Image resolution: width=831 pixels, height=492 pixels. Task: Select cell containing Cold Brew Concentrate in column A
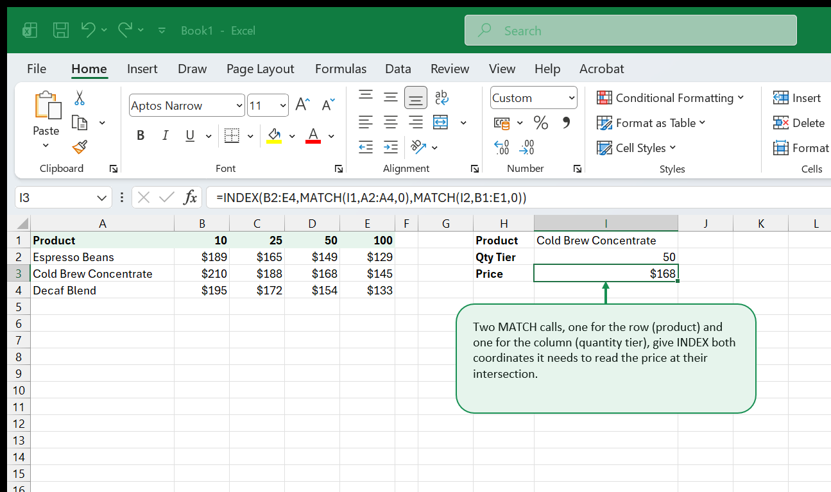point(102,273)
